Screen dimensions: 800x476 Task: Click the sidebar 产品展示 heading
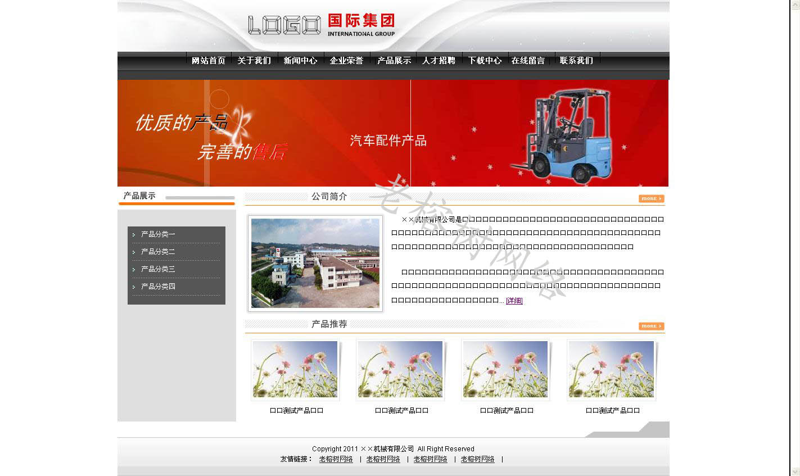139,196
